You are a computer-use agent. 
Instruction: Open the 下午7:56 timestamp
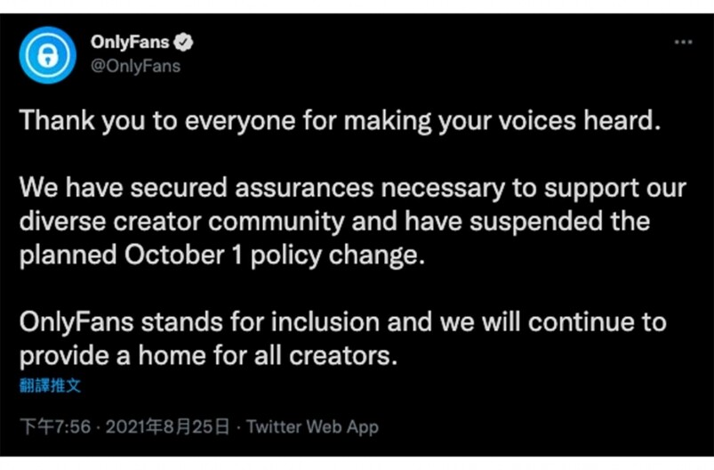(x=55, y=427)
